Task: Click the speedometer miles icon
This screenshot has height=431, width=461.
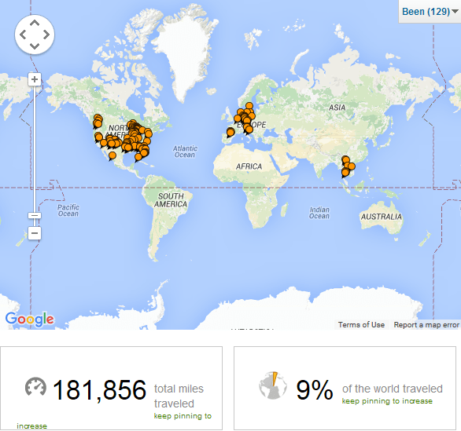Action: point(35,387)
